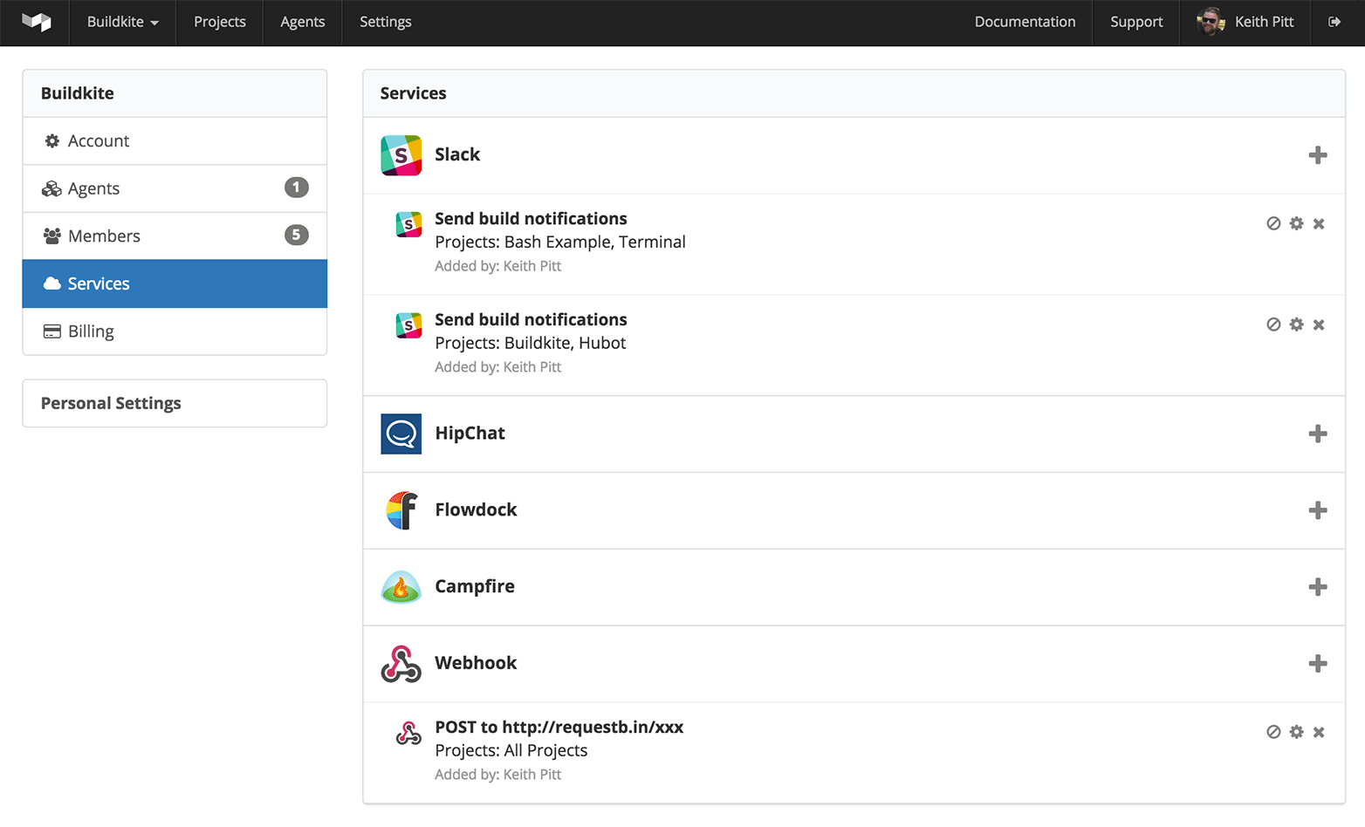Disable the Buildkite, Hubot Slack notification
The height and width of the screenshot is (827, 1365).
click(x=1273, y=325)
